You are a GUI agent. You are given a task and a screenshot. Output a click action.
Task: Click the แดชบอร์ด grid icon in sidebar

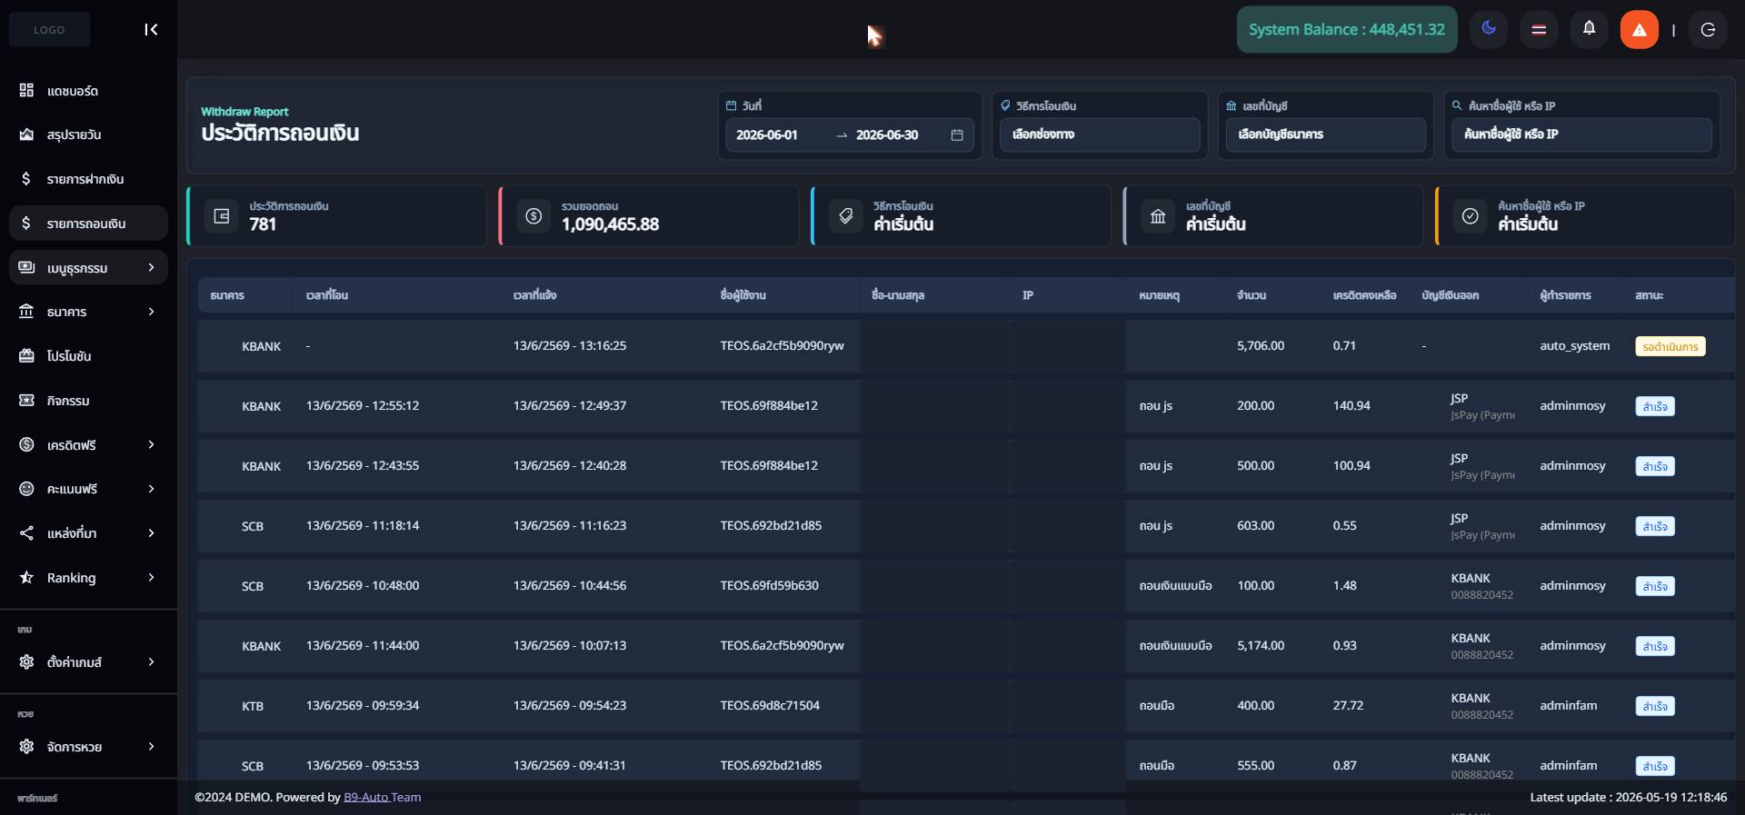(x=26, y=90)
